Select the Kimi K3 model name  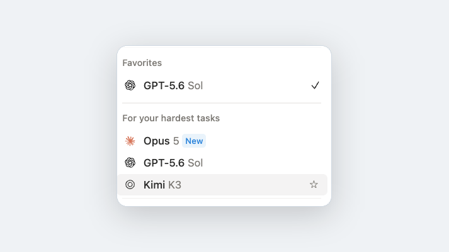coord(162,185)
